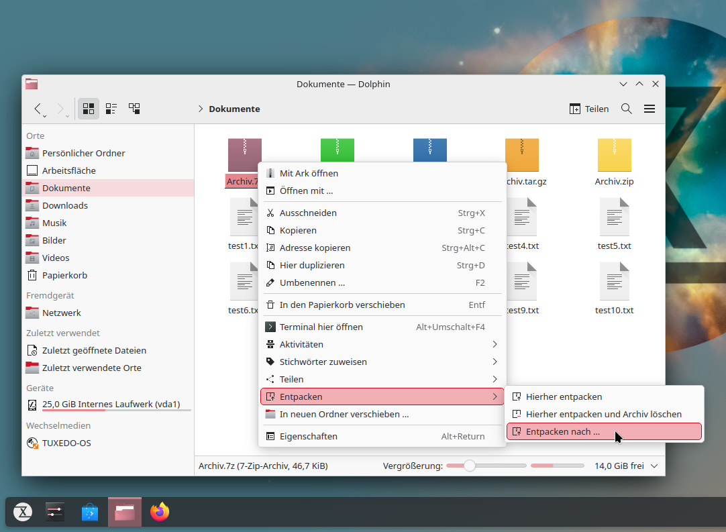Open the hamburger menu

point(650,109)
